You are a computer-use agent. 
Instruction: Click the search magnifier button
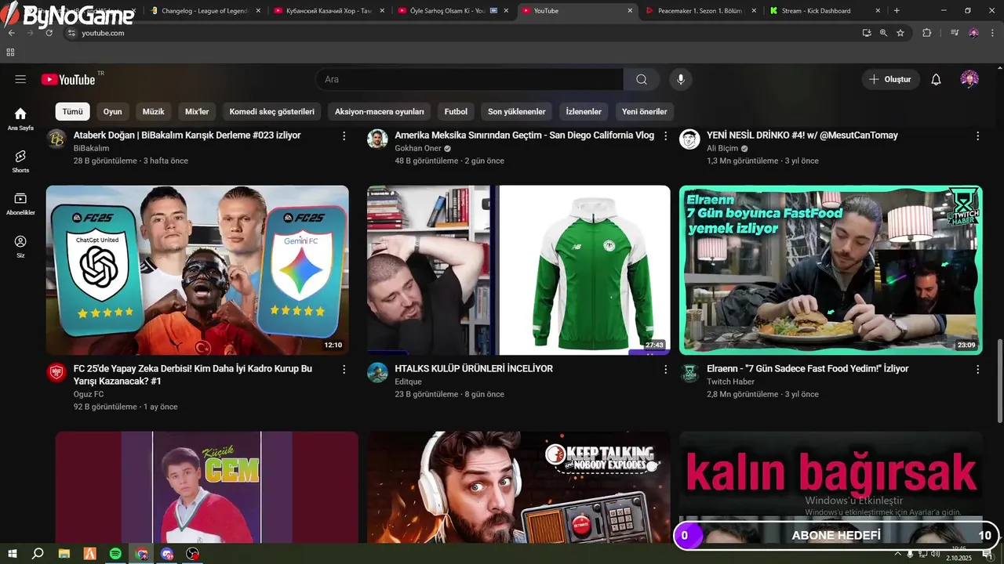tap(642, 79)
